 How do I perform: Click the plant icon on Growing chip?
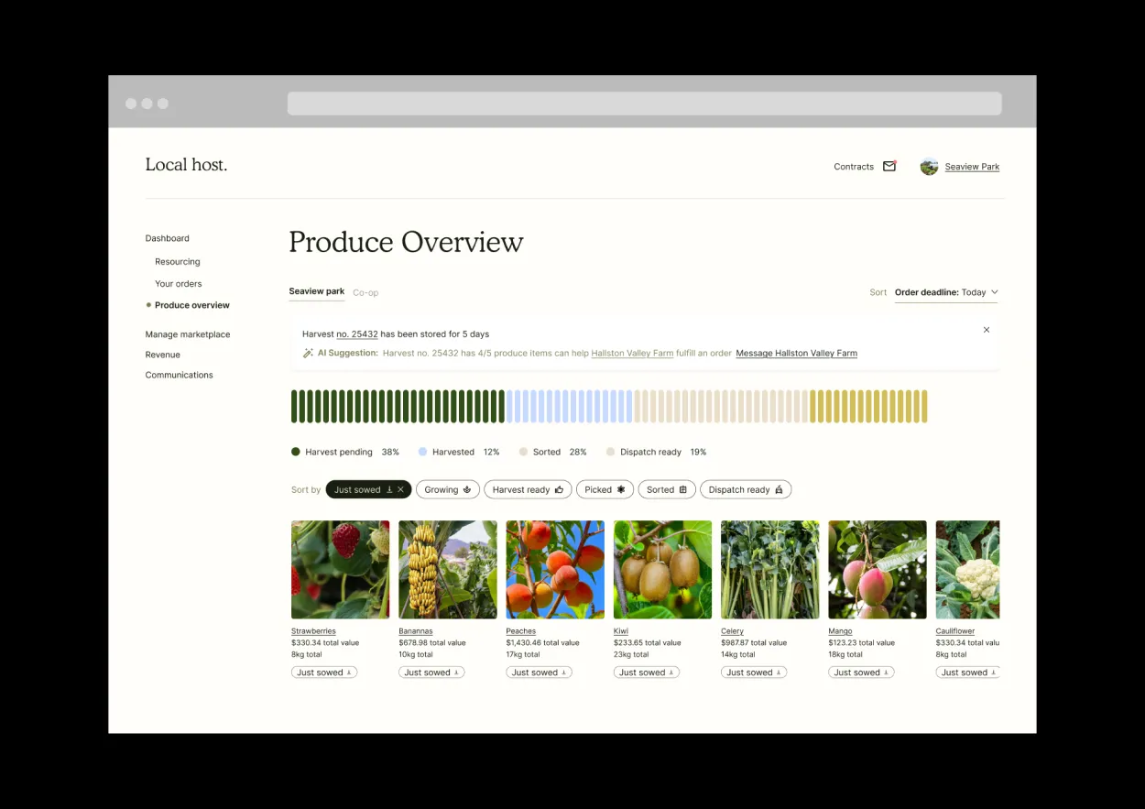click(x=467, y=490)
